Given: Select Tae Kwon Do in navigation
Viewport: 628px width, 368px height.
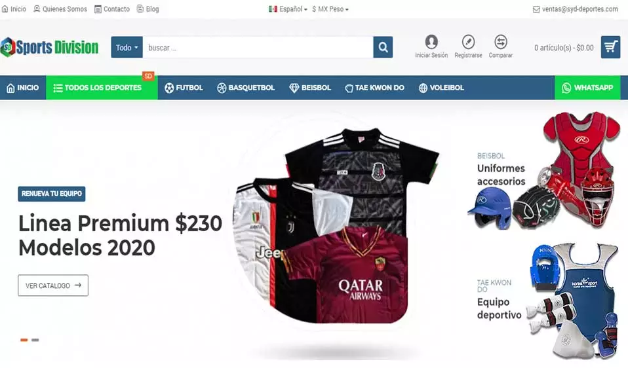Looking at the screenshot, I should click(x=375, y=88).
